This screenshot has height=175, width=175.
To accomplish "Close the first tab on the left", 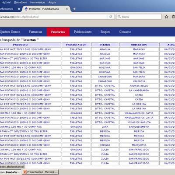I will click(19, 9).
